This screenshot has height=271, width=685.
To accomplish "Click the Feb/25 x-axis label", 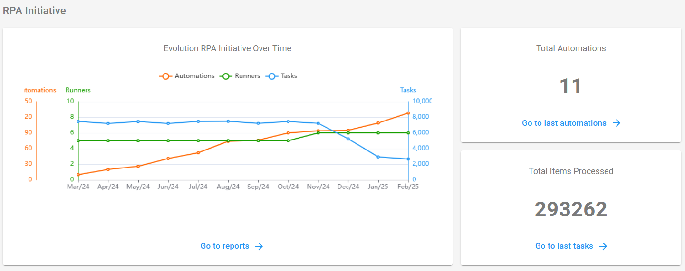I will (x=408, y=187).
